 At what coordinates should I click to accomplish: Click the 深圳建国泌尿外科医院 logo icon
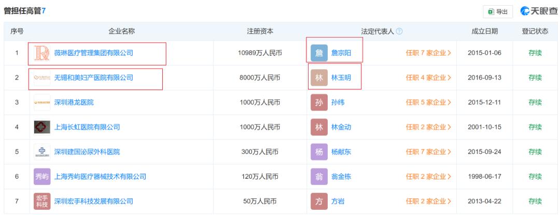(42, 152)
